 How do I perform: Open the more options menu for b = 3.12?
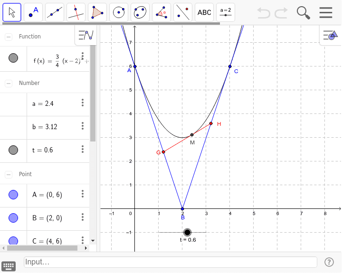(x=83, y=126)
